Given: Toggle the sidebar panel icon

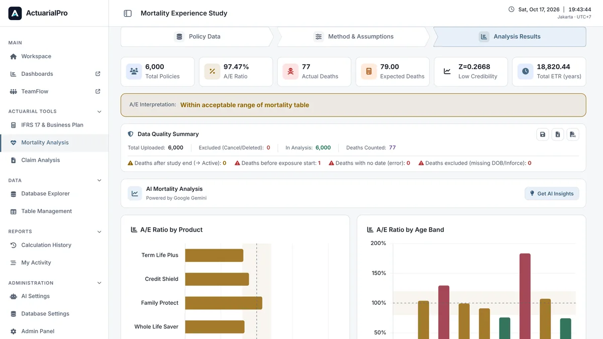Looking at the screenshot, I should 128,14.
